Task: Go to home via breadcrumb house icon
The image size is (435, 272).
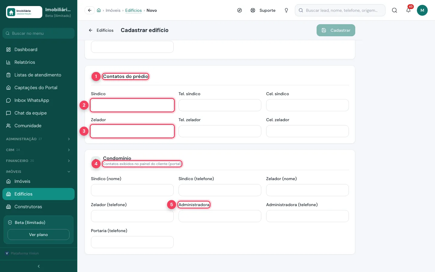Action: [99, 10]
